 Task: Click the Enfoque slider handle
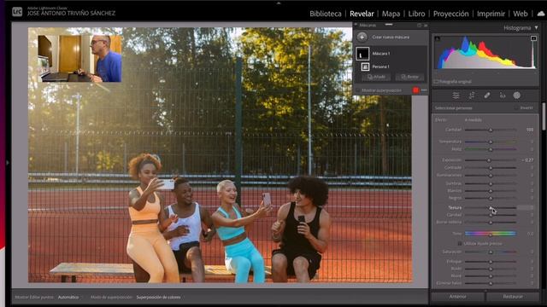click(x=491, y=262)
